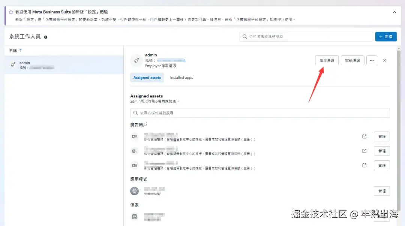Click the first ad account thumbnail icon
Image resolution: width=405 pixels, height=226 pixels.
tap(134, 136)
